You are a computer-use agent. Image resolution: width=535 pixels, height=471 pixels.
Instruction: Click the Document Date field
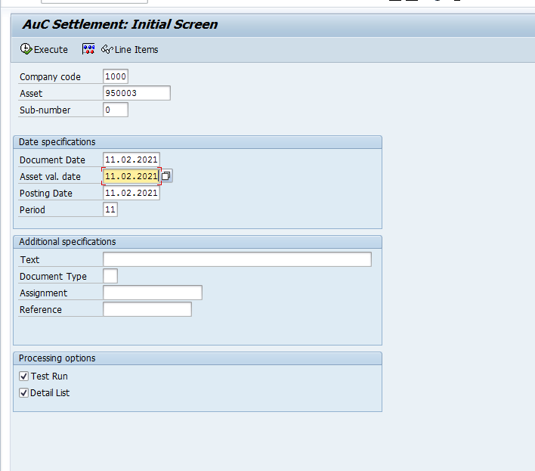tap(131, 160)
